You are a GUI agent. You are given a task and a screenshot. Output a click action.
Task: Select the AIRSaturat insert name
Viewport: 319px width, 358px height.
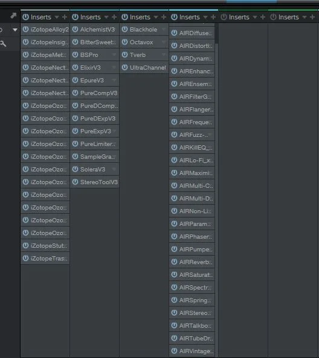(196, 275)
